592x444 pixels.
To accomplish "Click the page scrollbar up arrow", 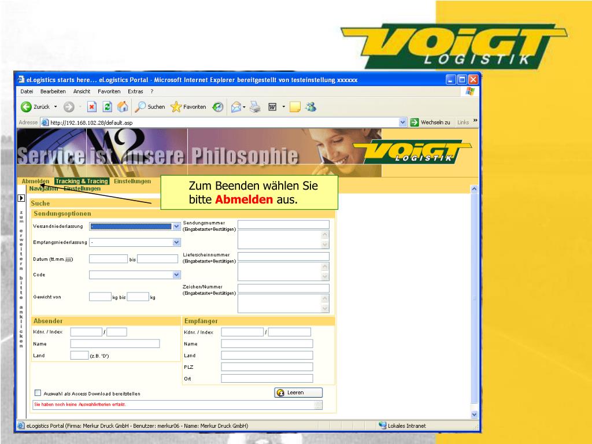I will tap(475, 188).
